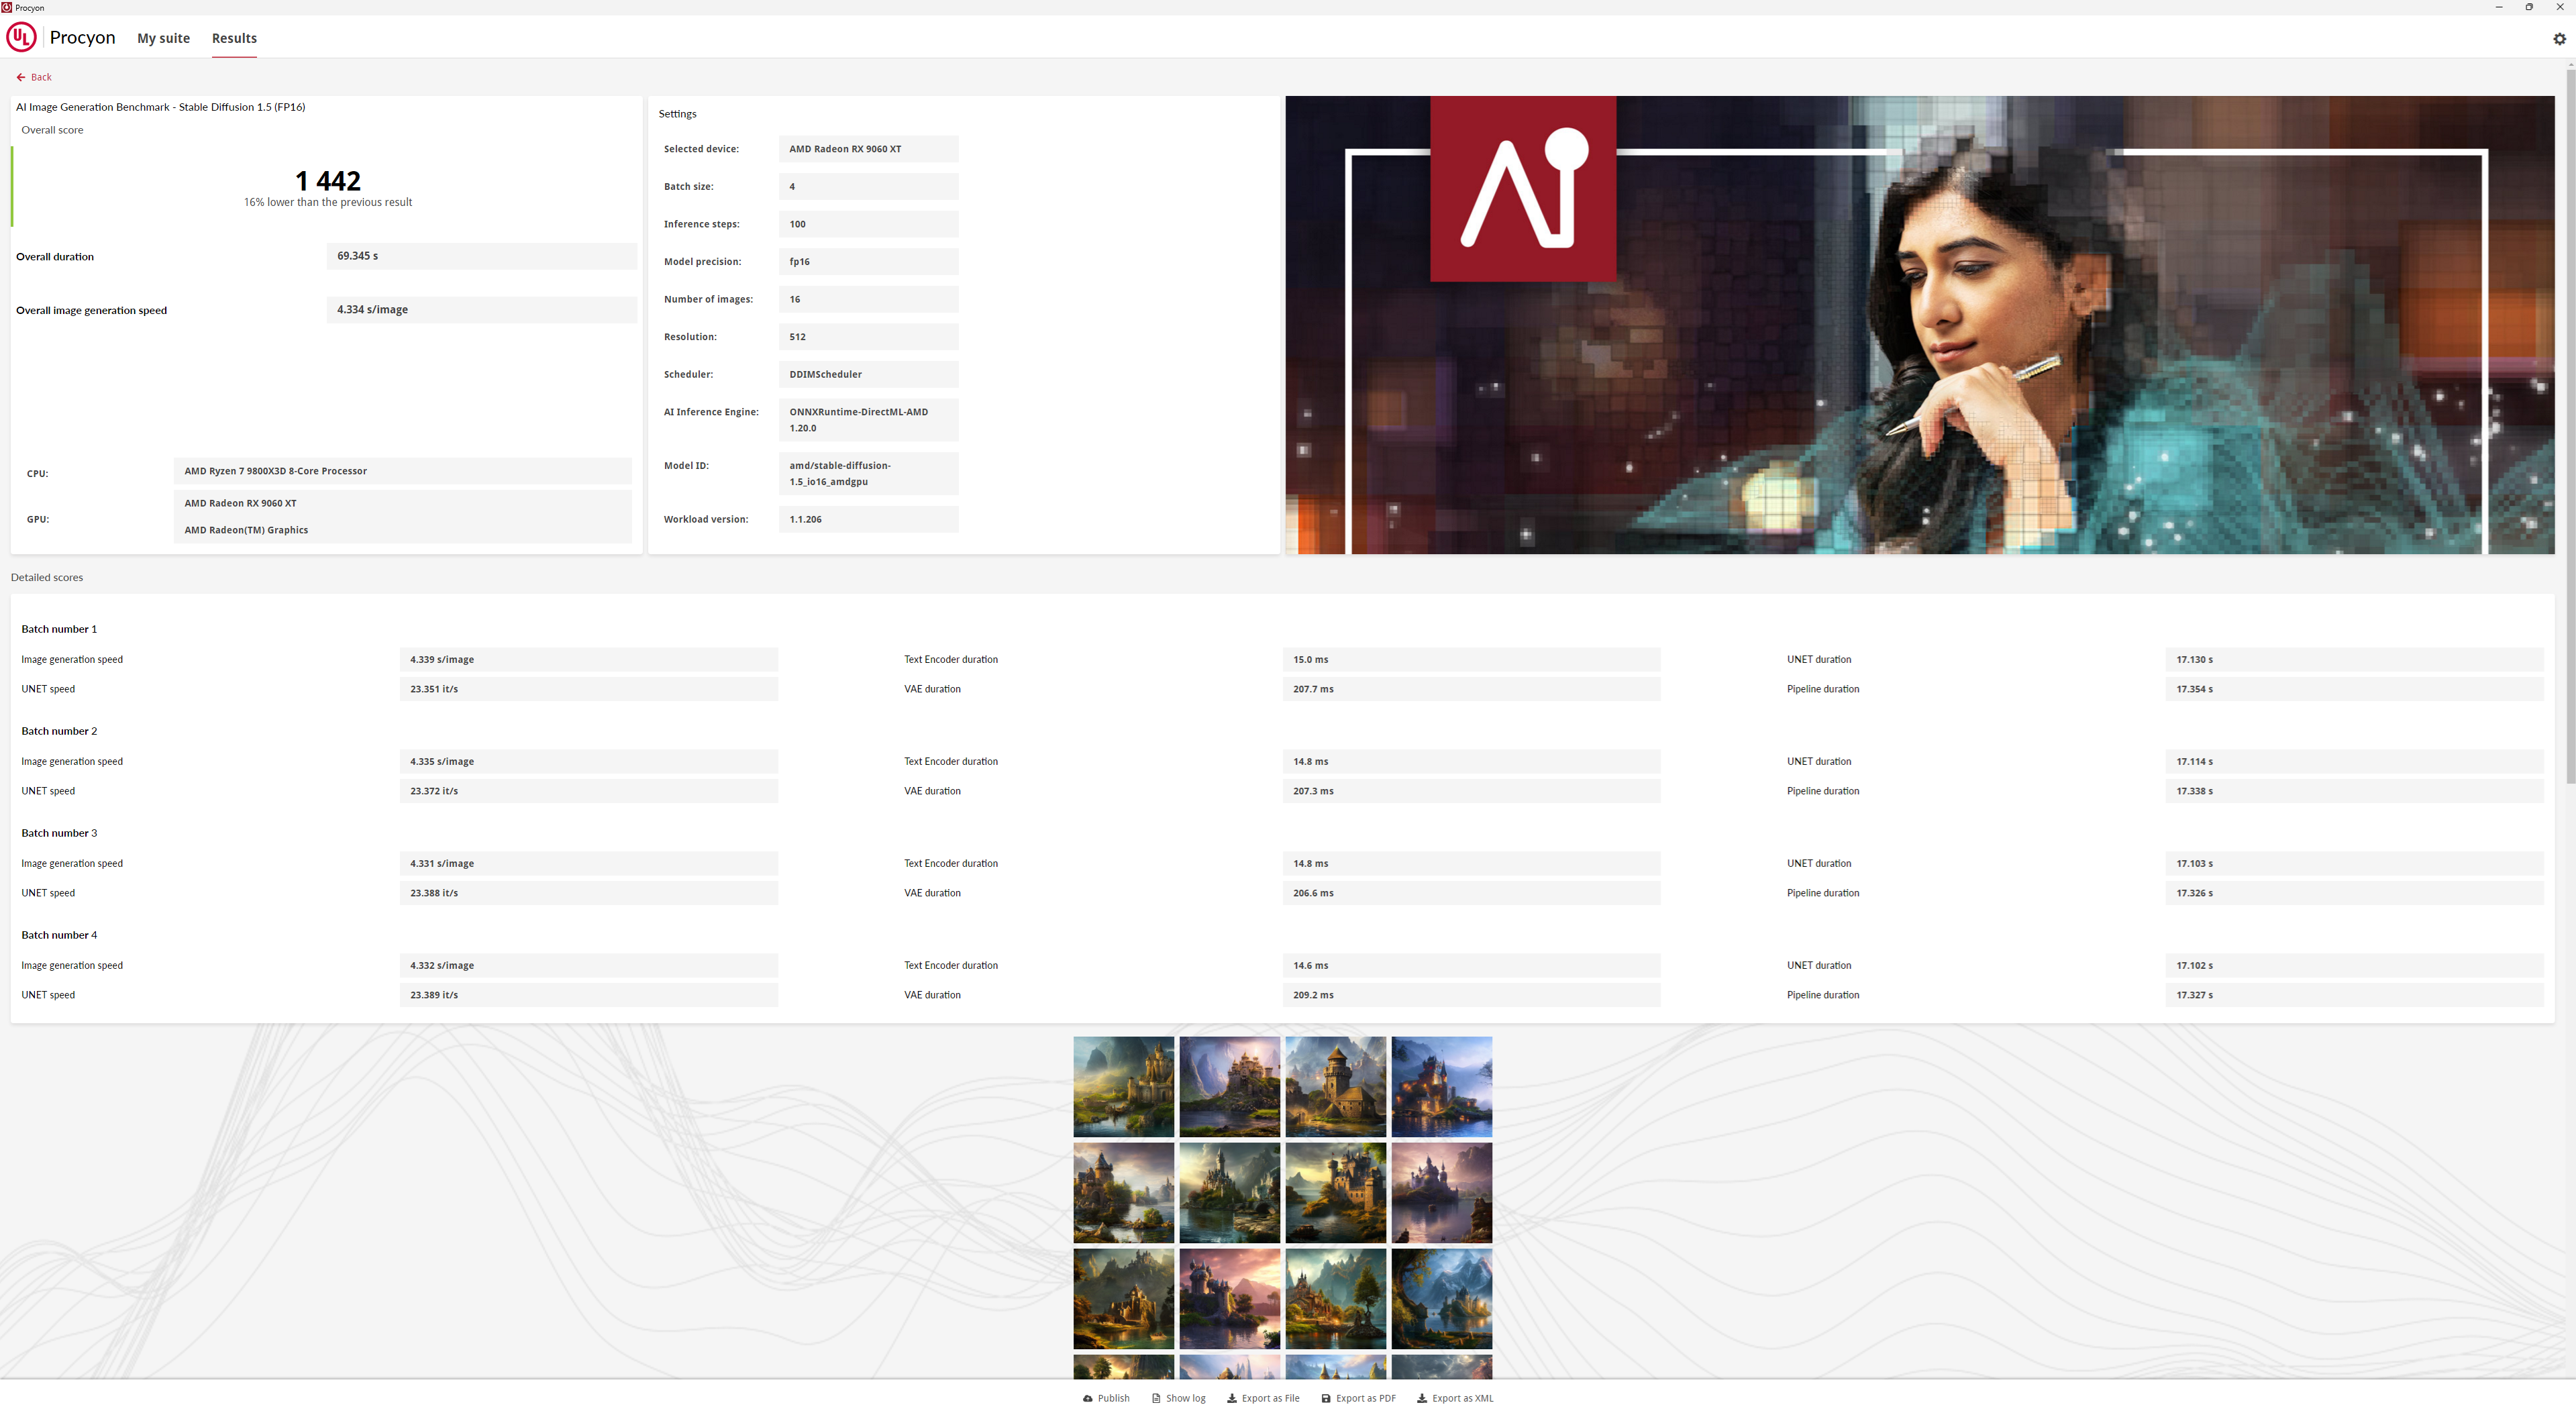The height and width of the screenshot is (1413, 2576).
Task: Click the AMD Ryzen 7 9800X3D CPU entry
Action: click(402, 471)
